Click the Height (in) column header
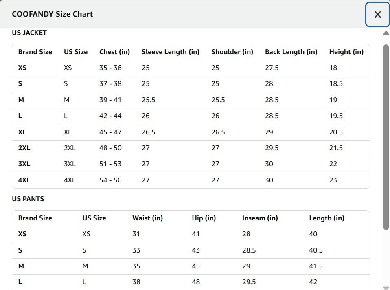The image size is (390, 290). 346,52
